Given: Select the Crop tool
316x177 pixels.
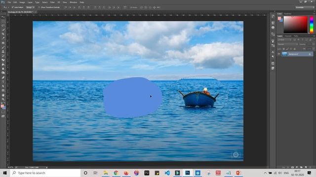Looking at the screenshot, I should click(x=3, y=34).
